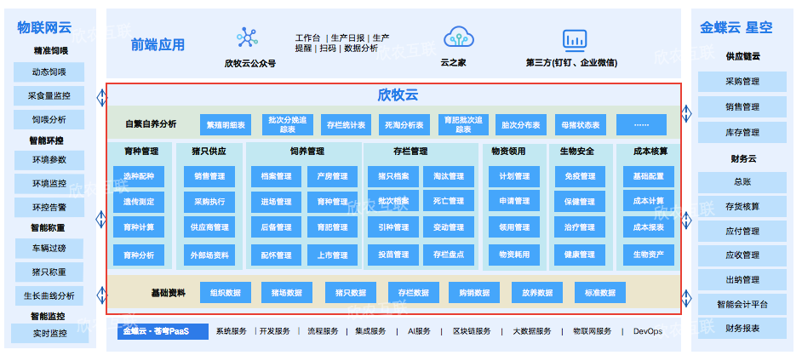Select the 免疫管理 module

tap(580, 176)
